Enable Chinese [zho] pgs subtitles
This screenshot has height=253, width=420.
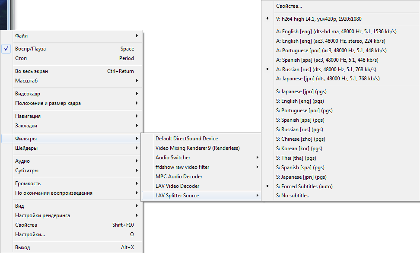tap(301, 139)
